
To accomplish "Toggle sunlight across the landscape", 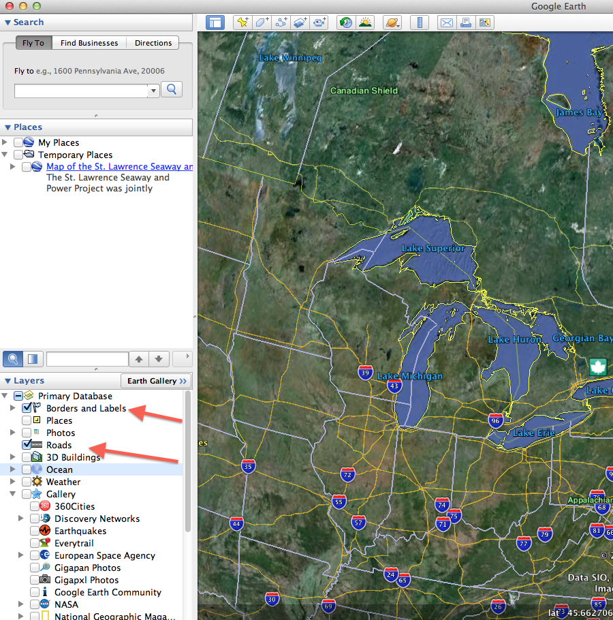I will click(365, 22).
